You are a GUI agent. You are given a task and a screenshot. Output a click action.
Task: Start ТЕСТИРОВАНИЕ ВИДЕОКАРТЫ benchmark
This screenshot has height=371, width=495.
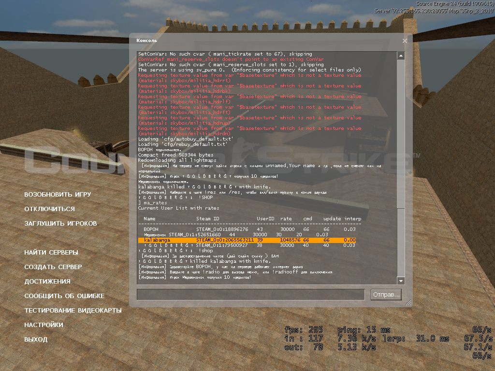73,311
